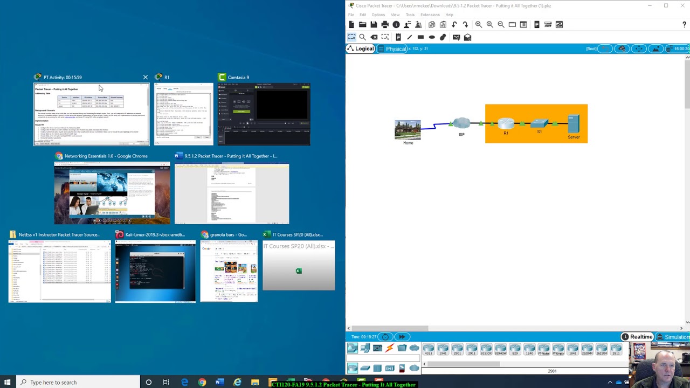Select the 2911 router device
Image resolution: width=690 pixels, height=388 pixels.
(x=472, y=349)
